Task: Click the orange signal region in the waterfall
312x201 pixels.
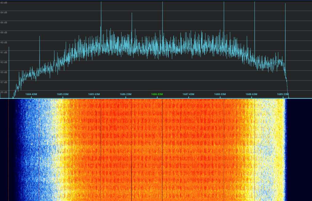Action: [x=138, y=148]
